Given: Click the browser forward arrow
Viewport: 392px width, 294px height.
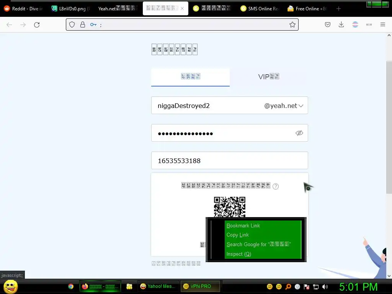Looking at the screenshot, I should pos(23,24).
